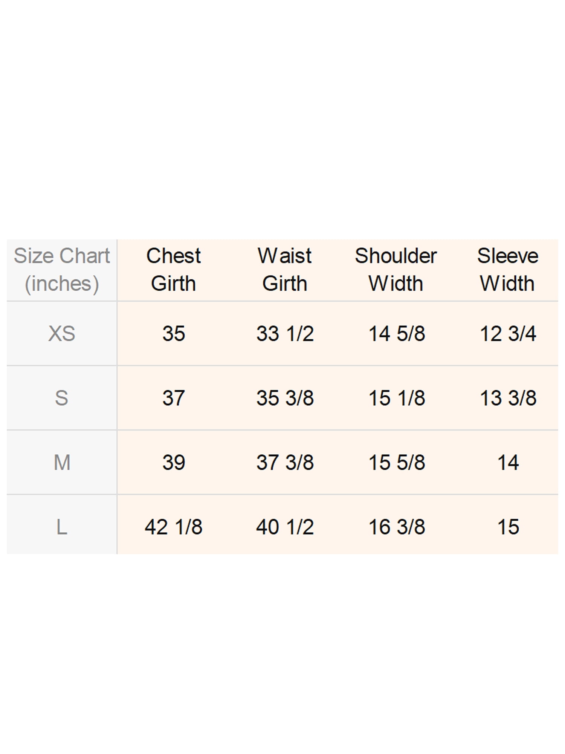The image size is (565, 754).
Task: Select the L size row label
Action: [x=62, y=527]
